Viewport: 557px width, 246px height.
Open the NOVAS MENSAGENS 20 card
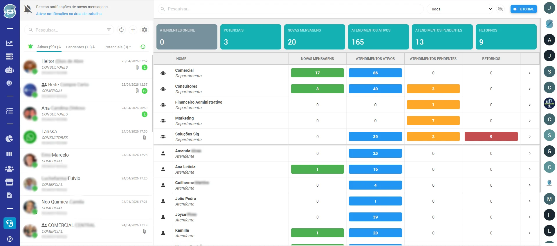point(314,37)
